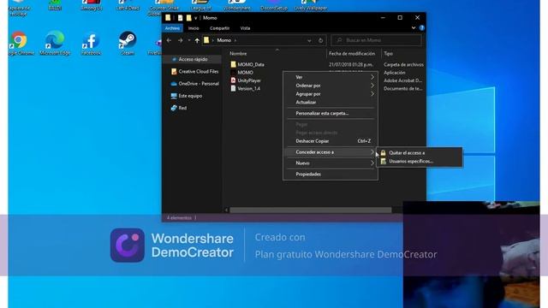548x308 pixels.
Task: Click the Creative Cloud Files icon
Action: pyautogui.click(x=174, y=72)
